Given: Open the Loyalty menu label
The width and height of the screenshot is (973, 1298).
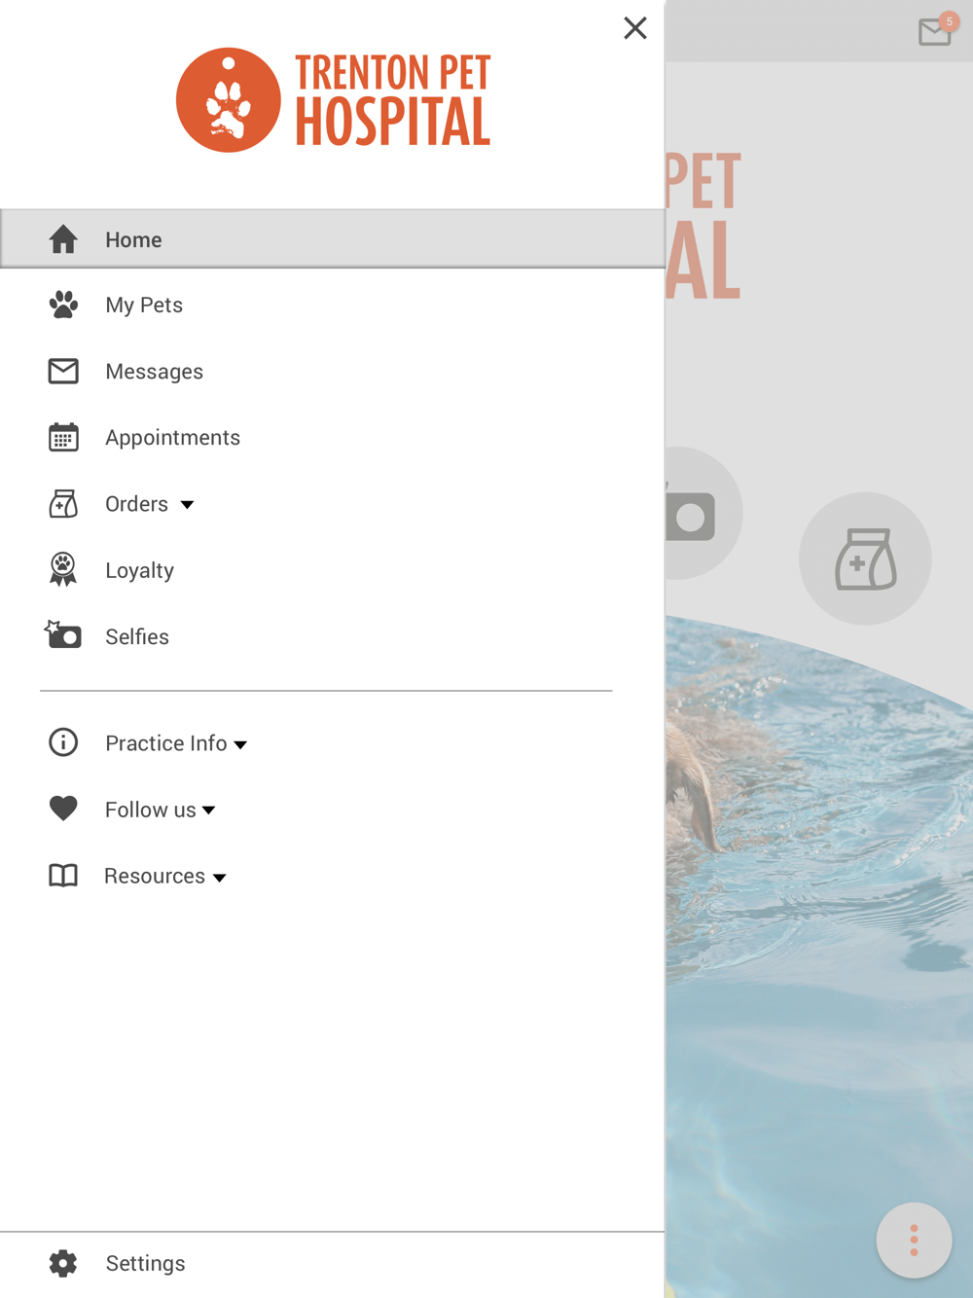Looking at the screenshot, I should [139, 571].
